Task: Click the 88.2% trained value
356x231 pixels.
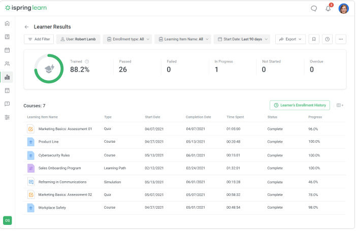Action: click(x=80, y=70)
